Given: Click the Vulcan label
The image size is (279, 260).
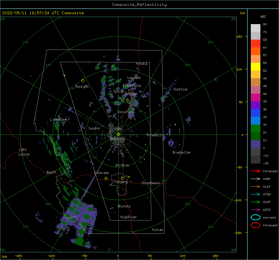Looking at the screenshot, I should tap(158, 230).
